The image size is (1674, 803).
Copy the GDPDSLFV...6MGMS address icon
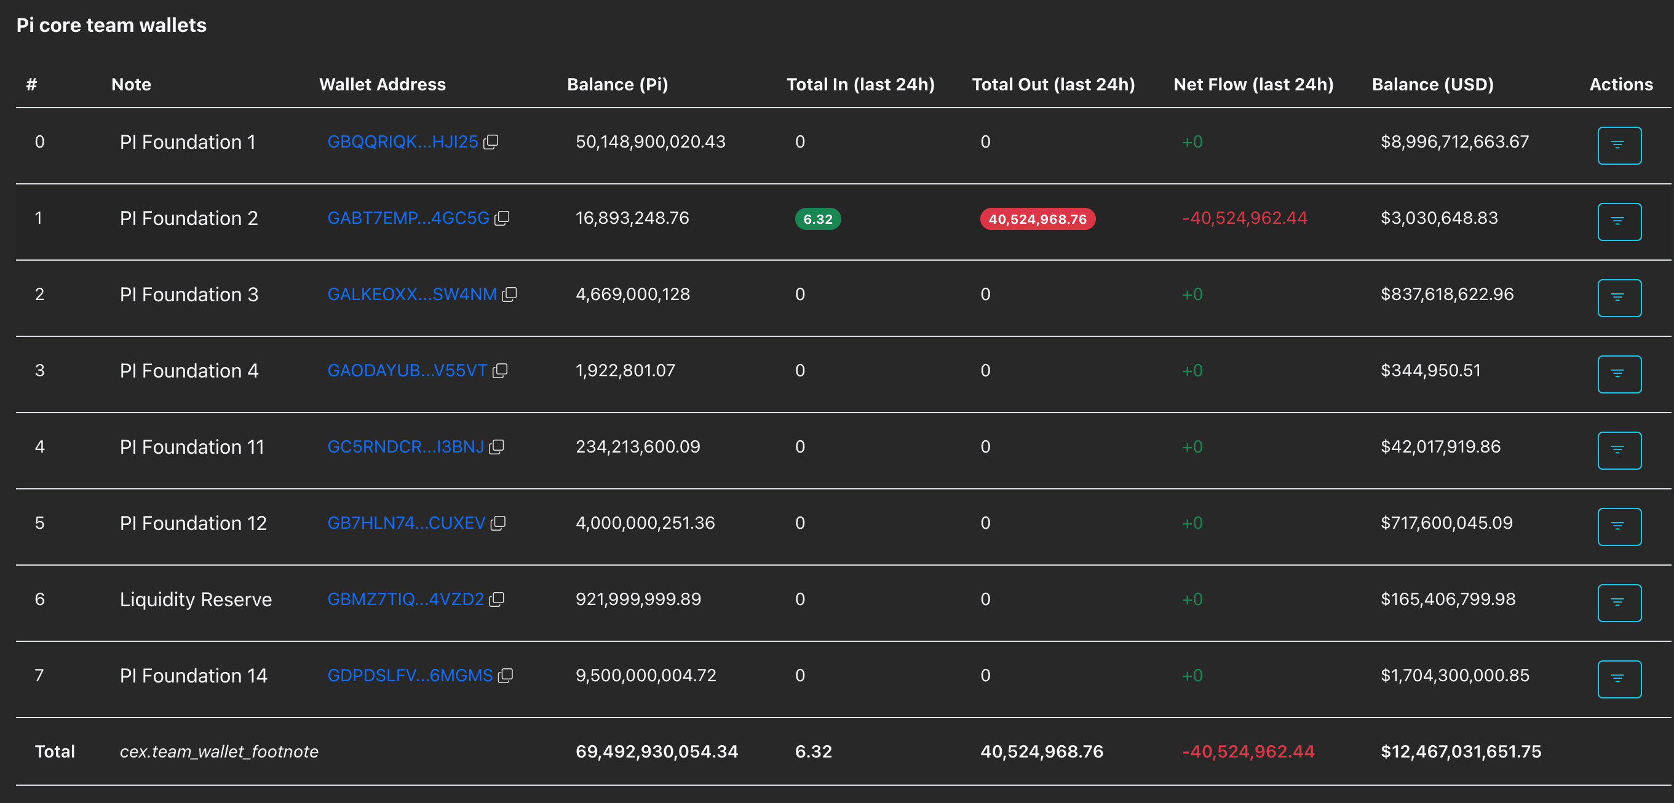point(505,676)
